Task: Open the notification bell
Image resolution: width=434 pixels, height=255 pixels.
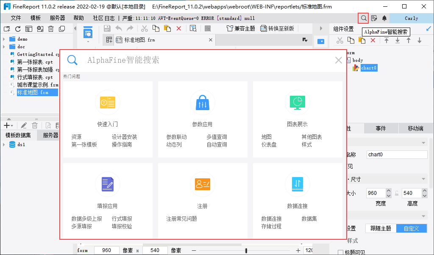Action: tap(384, 18)
